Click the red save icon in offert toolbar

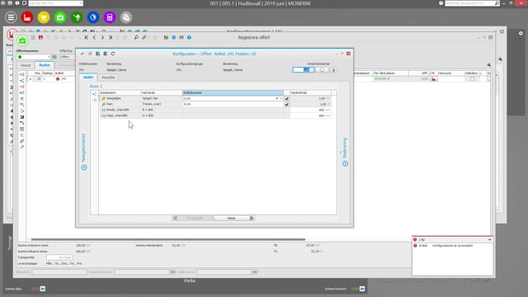[x=40, y=37]
